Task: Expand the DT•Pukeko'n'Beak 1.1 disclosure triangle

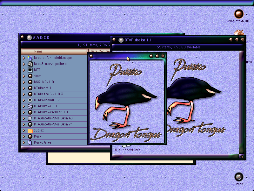Action: (x=24, y=112)
